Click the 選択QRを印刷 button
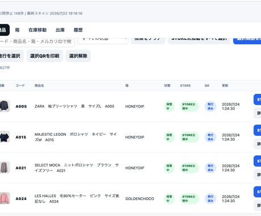Image resolution: width=261 pixels, height=216 pixels. coord(45,56)
